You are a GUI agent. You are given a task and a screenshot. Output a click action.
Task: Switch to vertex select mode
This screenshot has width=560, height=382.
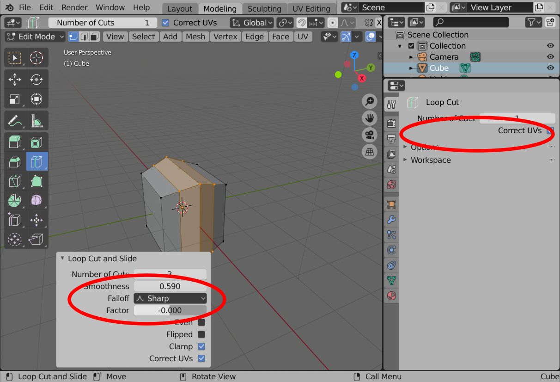pyautogui.click(x=73, y=37)
